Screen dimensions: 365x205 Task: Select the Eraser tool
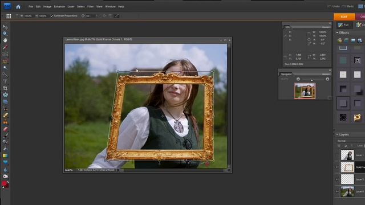click(x=5, y=129)
